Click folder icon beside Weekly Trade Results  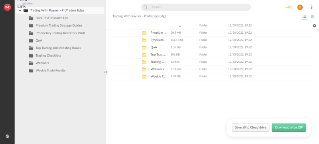(31, 71)
